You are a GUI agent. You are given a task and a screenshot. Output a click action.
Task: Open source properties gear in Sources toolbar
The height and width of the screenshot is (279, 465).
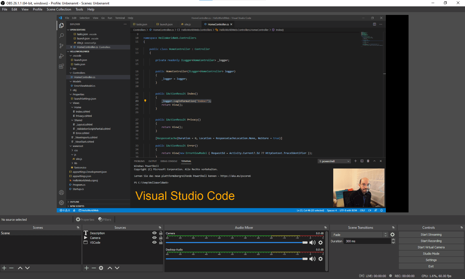[101, 268]
